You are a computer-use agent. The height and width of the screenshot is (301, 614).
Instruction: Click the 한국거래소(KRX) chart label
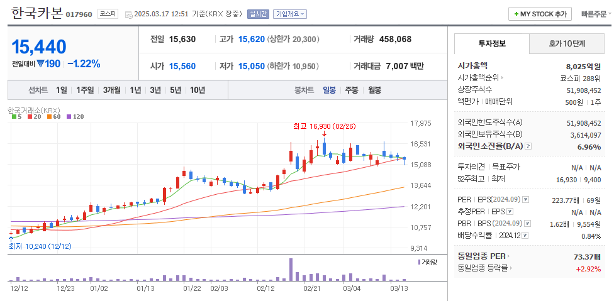pyautogui.click(x=34, y=110)
